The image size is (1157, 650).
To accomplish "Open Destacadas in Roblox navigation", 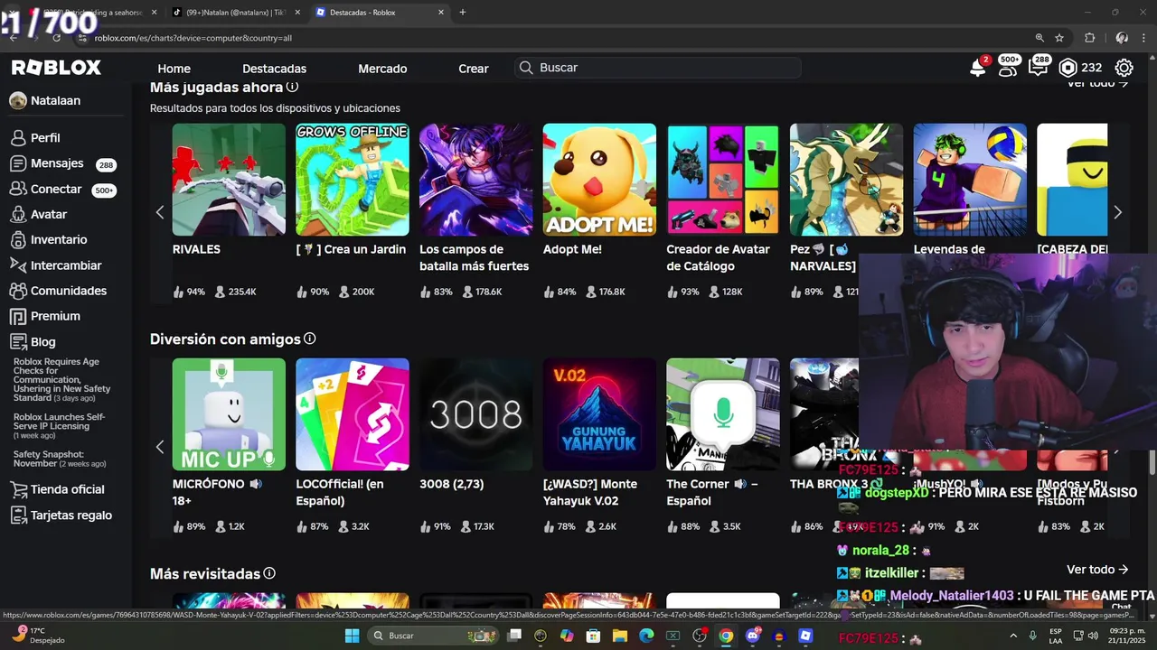I will click(x=274, y=69).
